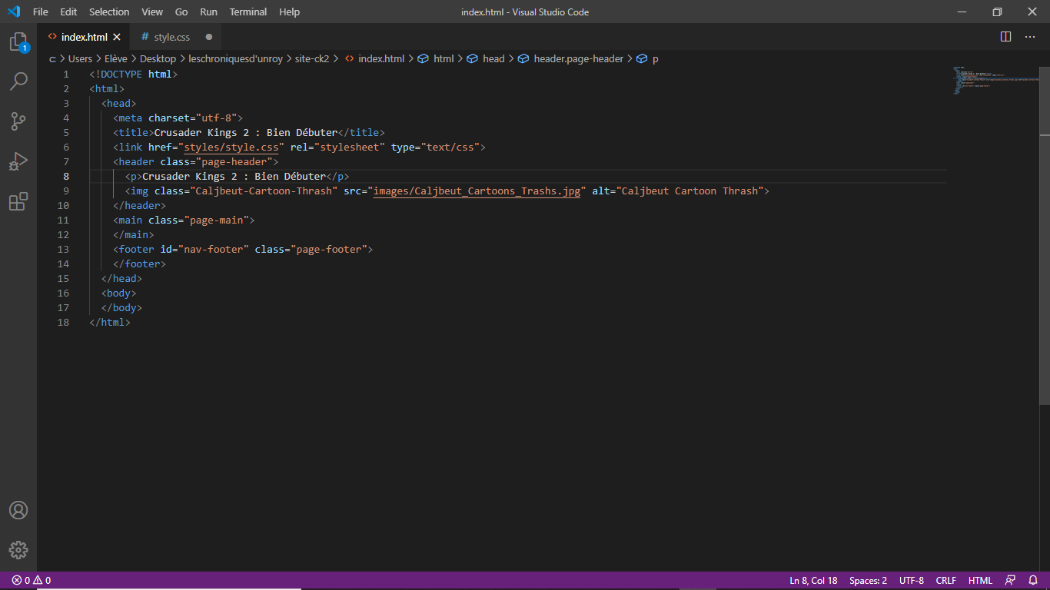The image size is (1050, 590).
Task: Open the Extensions view
Action: [x=18, y=202]
